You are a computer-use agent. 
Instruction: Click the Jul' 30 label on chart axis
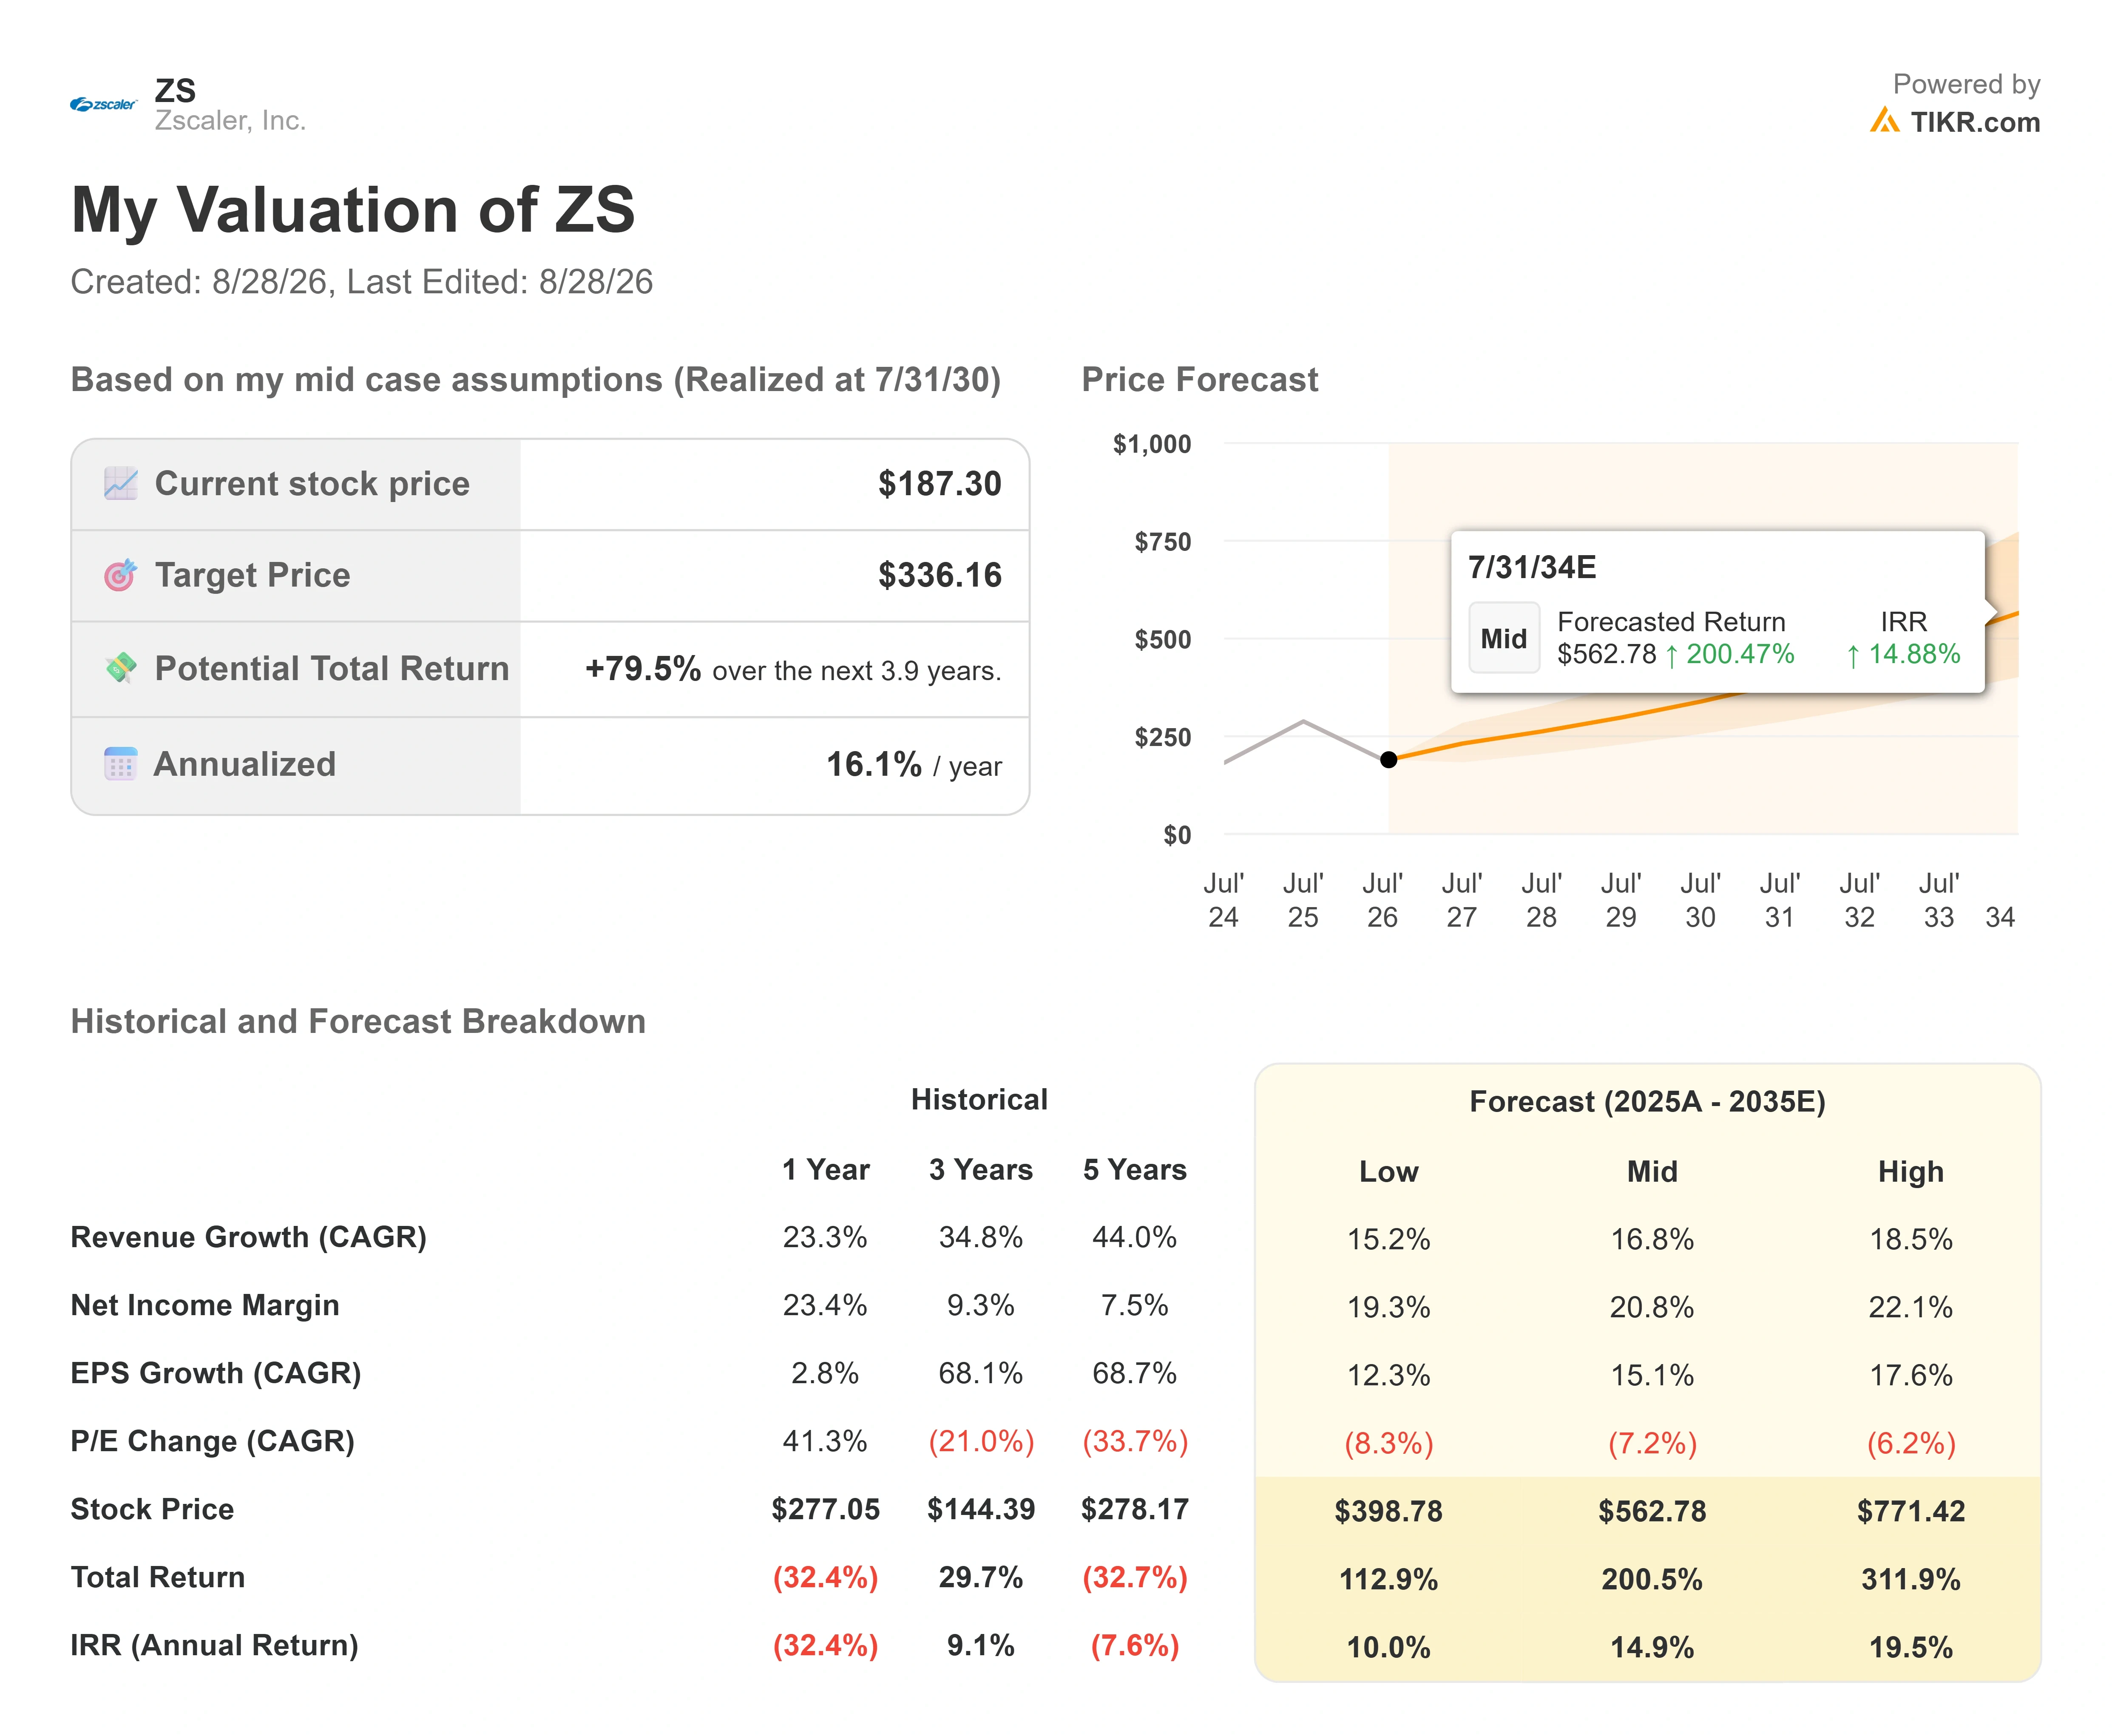coord(1700,900)
